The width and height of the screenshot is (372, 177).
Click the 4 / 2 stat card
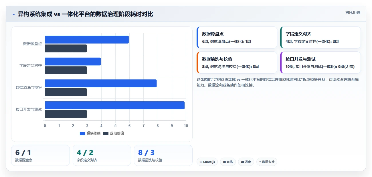(102, 155)
